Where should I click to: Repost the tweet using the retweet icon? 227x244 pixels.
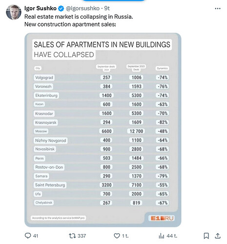pos(72,236)
